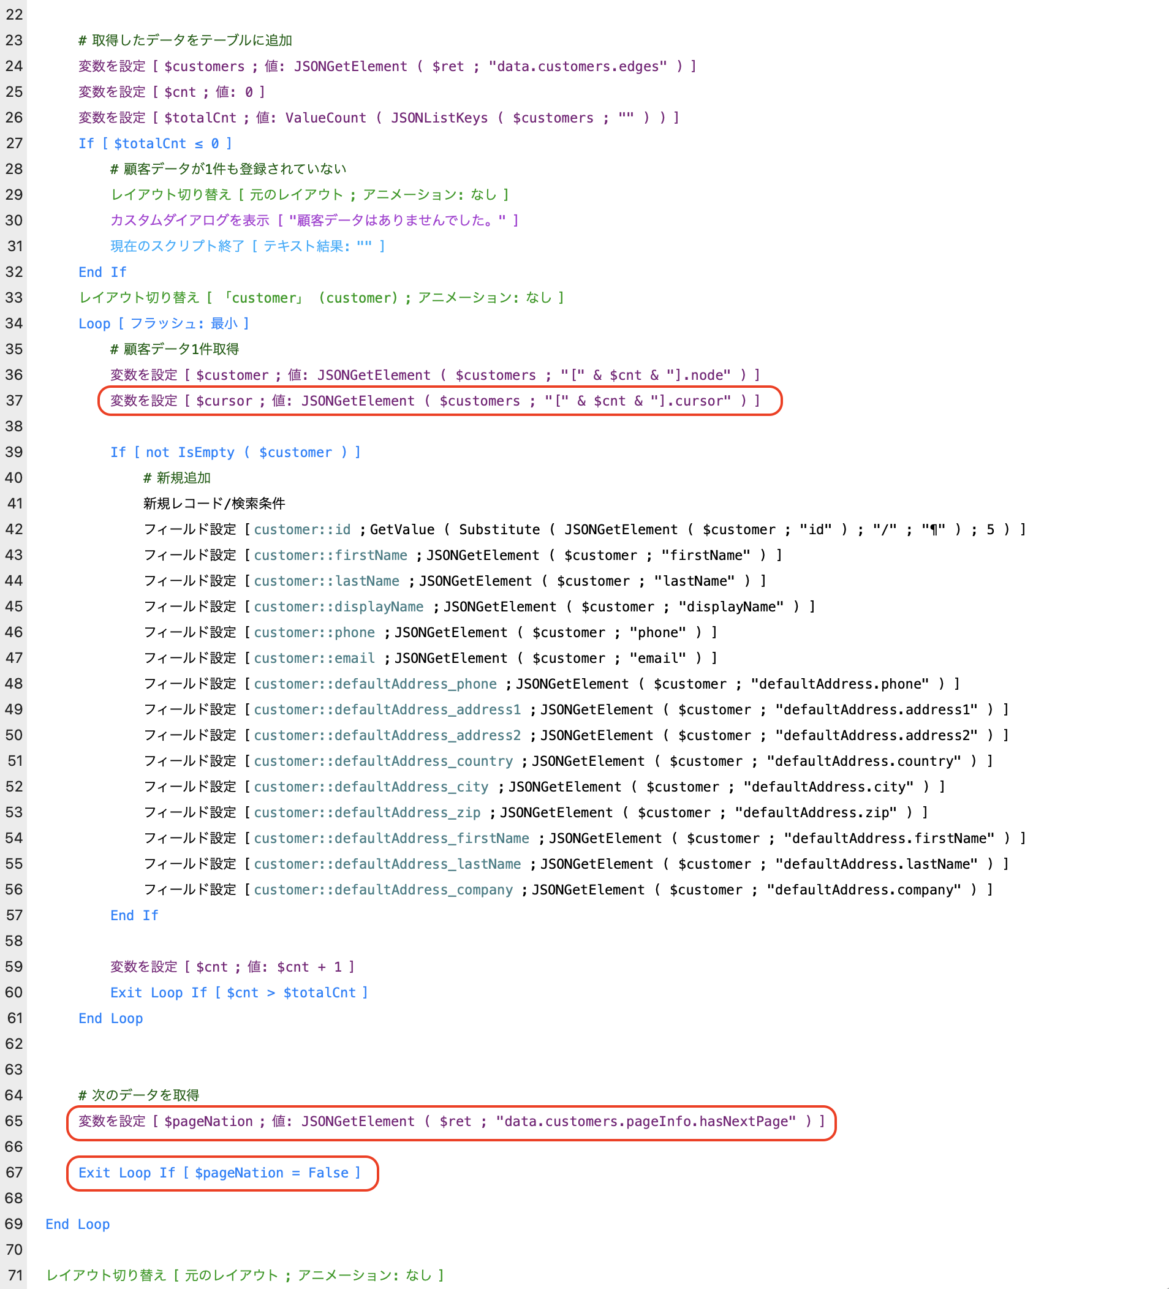Select line 59 $cnt + 1 step

(x=232, y=967)
